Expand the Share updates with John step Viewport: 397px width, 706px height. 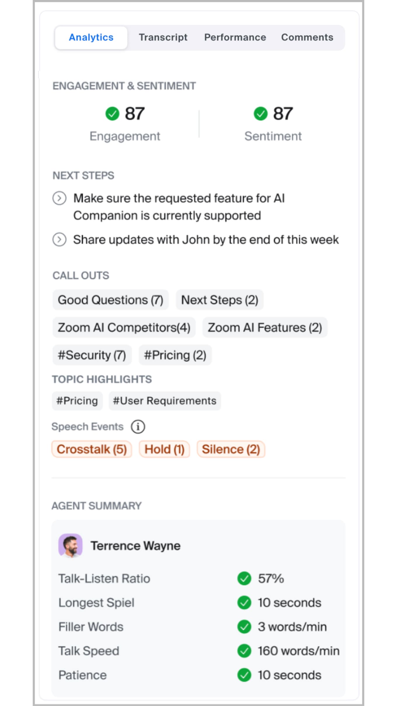pyautogui.click(x=59, y=240)
